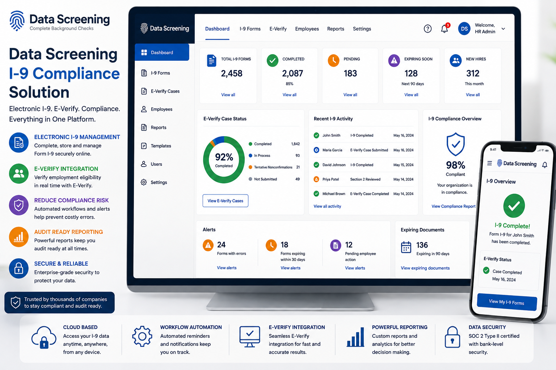Open the help question mark icon
This screenshot has height=370, width=556.
pos(427,29)
